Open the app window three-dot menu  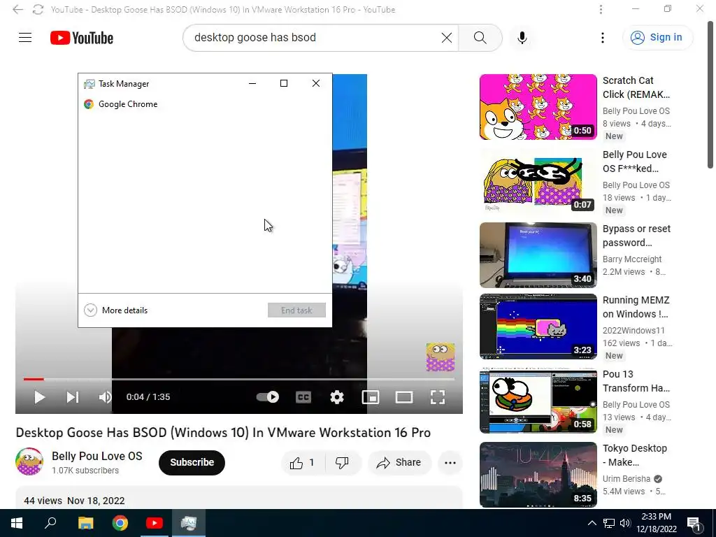tap(601, 10)
